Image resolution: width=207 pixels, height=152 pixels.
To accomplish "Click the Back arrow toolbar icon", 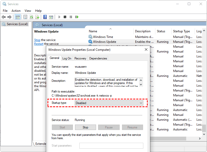I will (4, 17).
